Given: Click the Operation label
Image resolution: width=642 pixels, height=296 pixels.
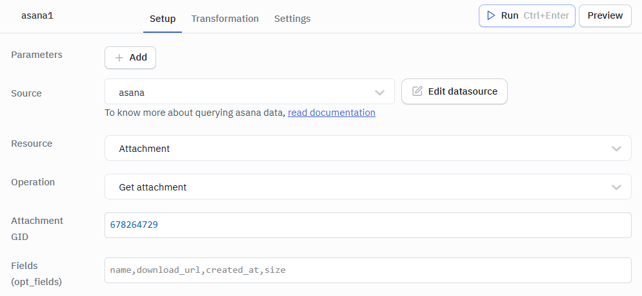Looking at the screenshot, I should point(33,182).
